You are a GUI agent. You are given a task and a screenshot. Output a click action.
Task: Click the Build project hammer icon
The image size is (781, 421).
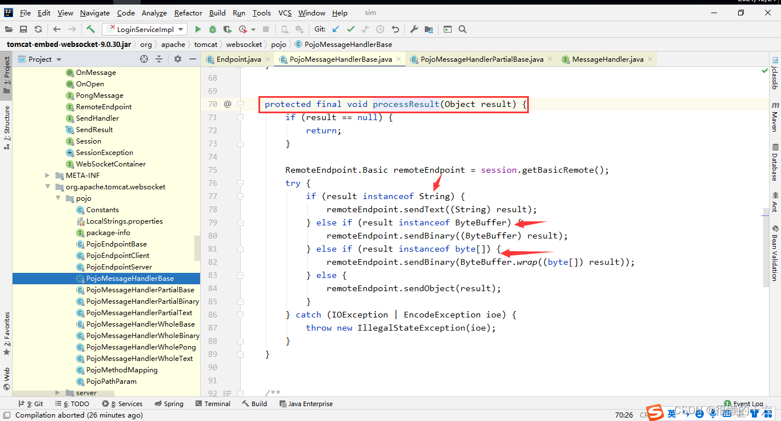(91, 29)
